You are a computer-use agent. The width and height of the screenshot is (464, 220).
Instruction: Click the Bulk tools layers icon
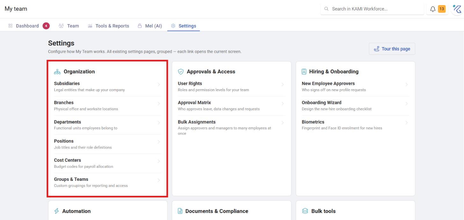click(305, 211)
